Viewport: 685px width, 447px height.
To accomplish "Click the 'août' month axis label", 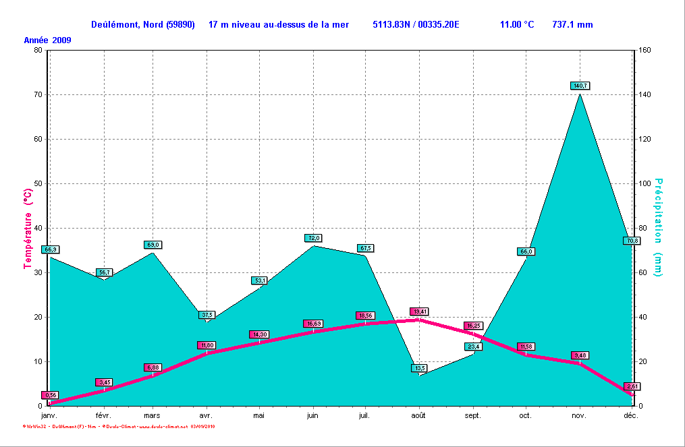I will [419, 416].
